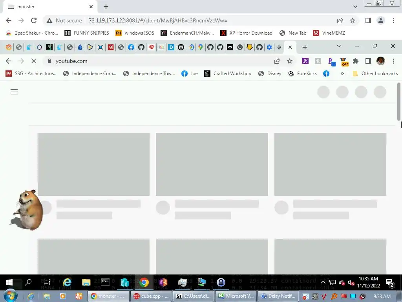Open Chrome in Windows 10 taskbar
The width and height of the screenshot is (402, 302).
pos(144,282)
